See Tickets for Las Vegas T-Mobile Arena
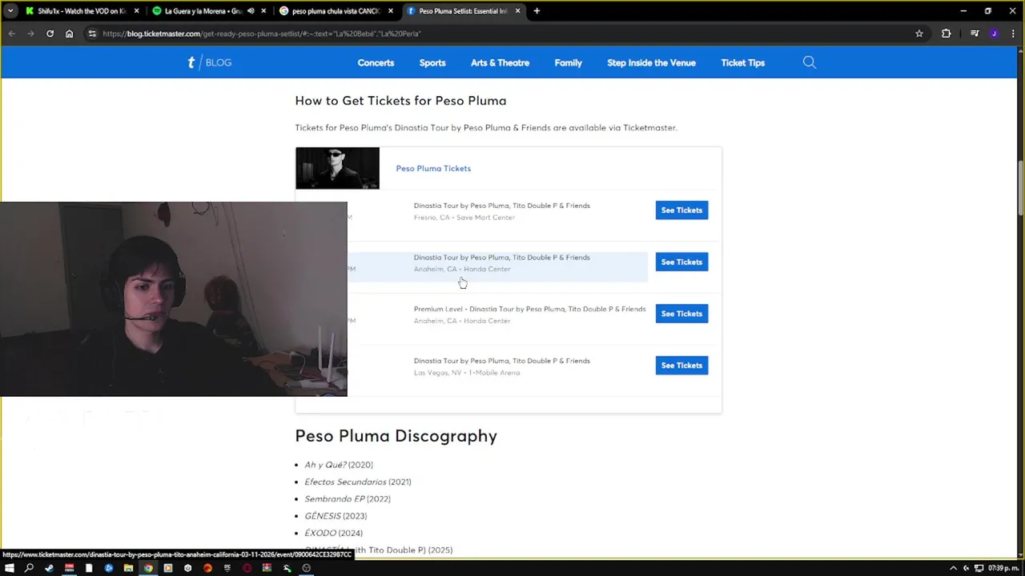 click(681, 366)
